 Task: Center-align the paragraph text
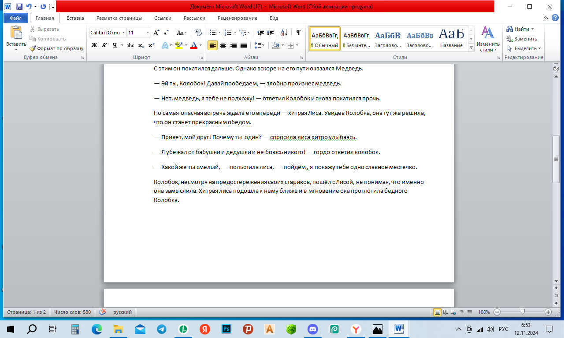[x=223, y=45]
